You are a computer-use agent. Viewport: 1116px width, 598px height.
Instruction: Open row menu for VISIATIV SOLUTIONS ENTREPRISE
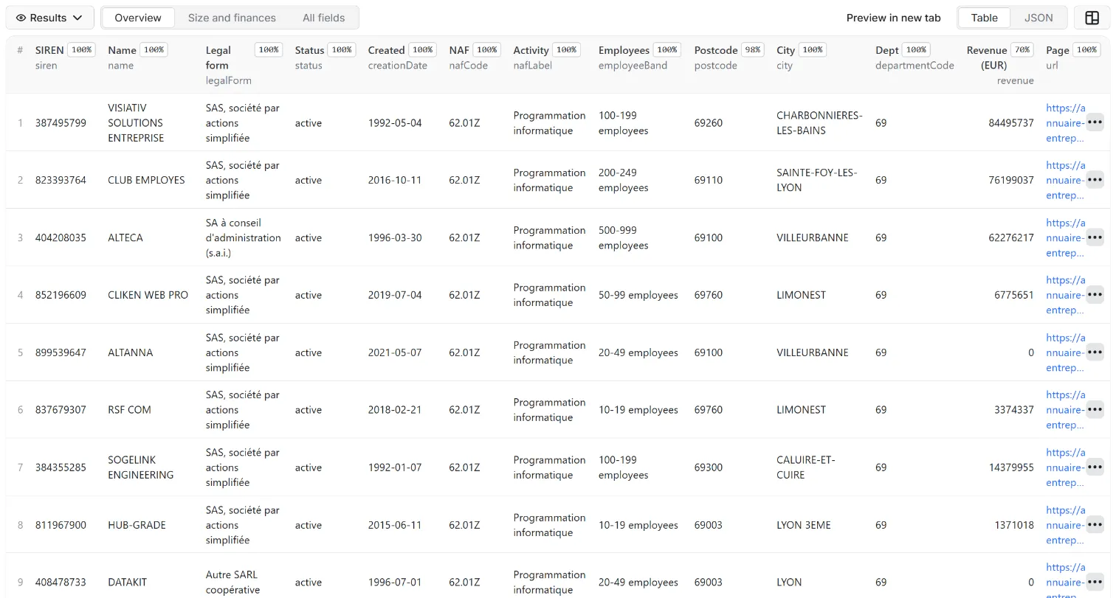(x=1095, y=122)
